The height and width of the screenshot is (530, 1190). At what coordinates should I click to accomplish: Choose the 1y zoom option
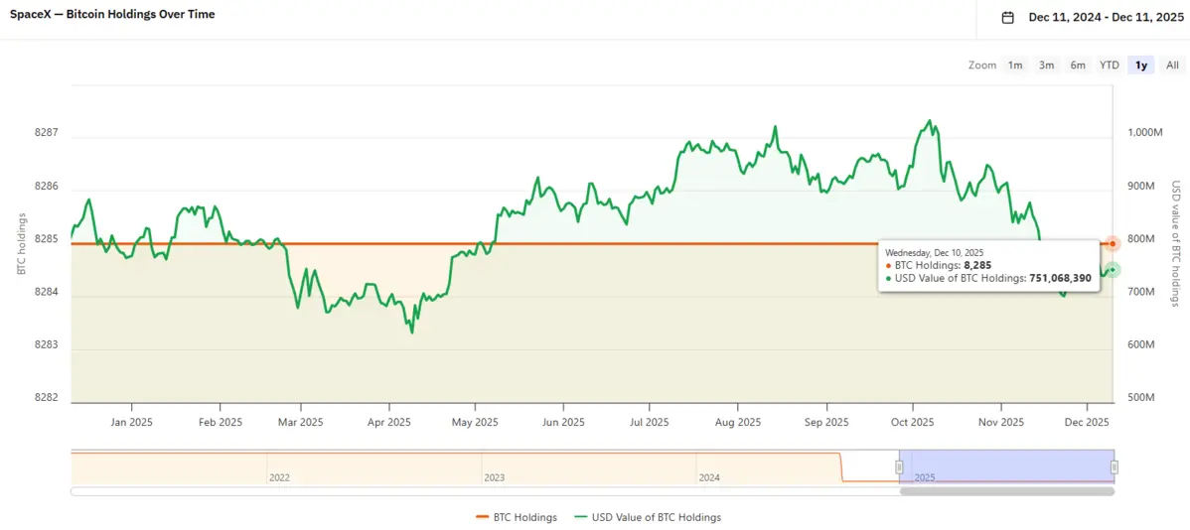click(x=1141, y=66)
